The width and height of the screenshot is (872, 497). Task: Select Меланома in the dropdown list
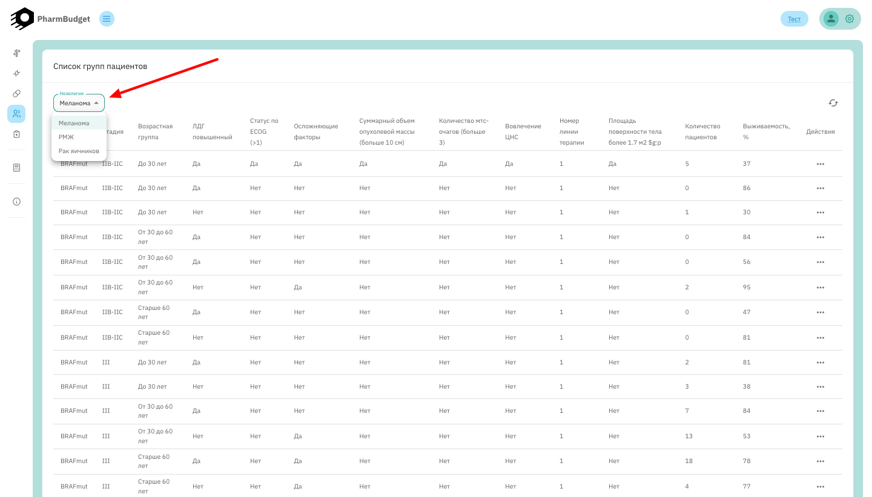[x=79, y=123]
